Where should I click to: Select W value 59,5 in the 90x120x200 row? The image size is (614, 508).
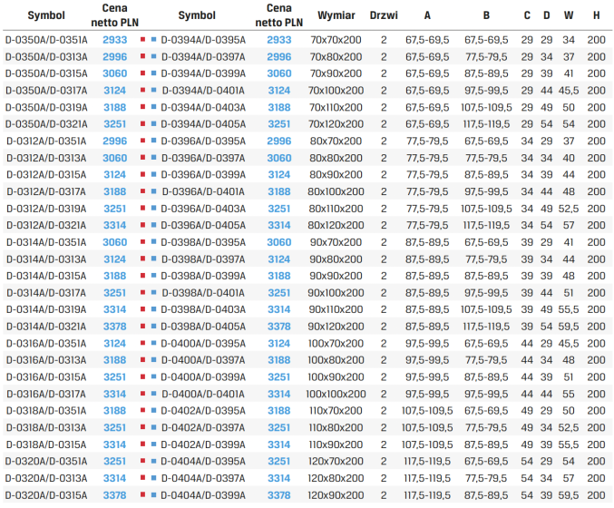[x=569, y=327]
